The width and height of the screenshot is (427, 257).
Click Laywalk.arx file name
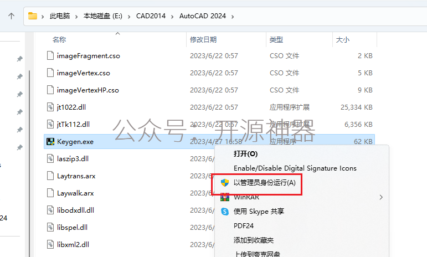(x=75, y=193)
